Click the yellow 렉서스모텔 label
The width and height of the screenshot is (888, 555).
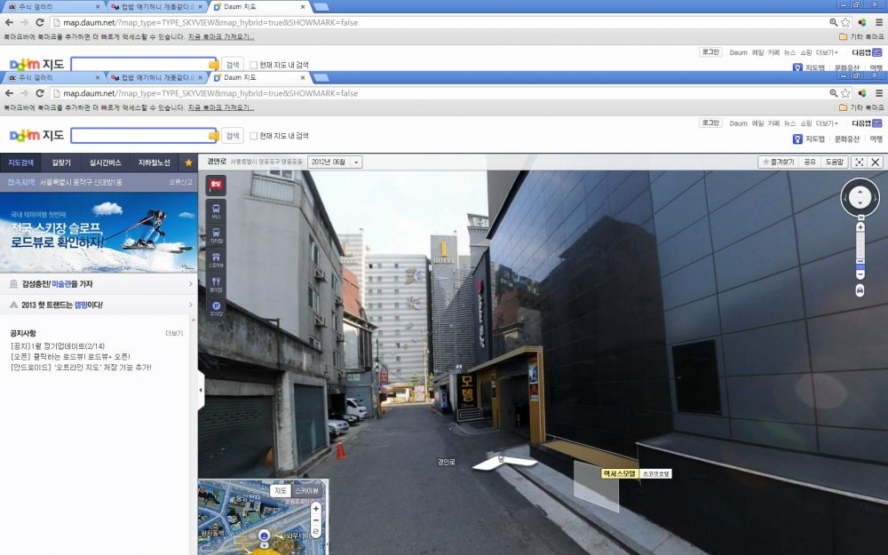620,473
